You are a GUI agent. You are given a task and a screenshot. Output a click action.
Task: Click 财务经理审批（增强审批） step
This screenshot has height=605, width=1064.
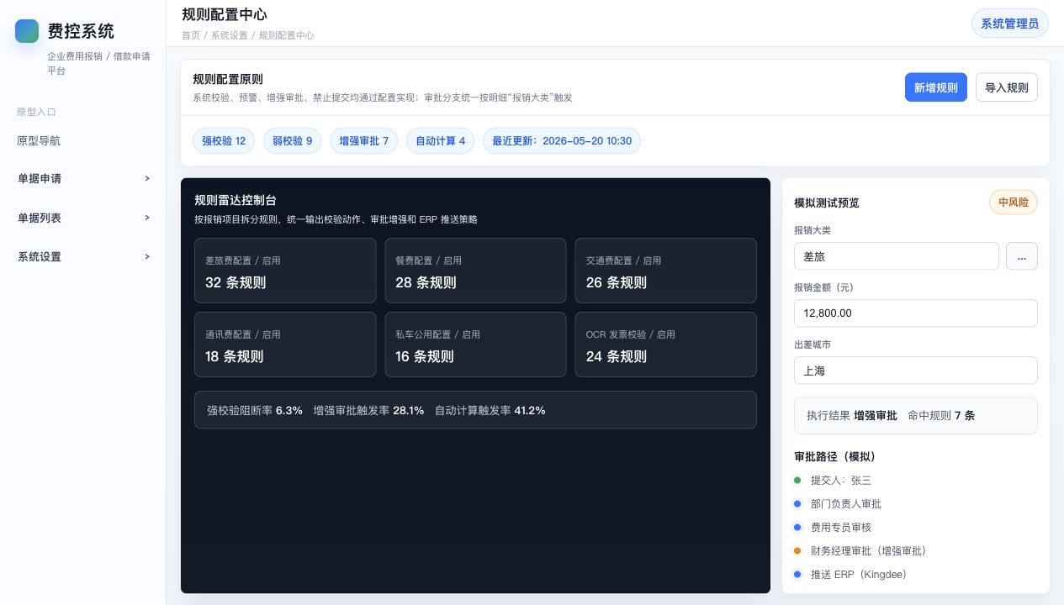coord(868,551)
